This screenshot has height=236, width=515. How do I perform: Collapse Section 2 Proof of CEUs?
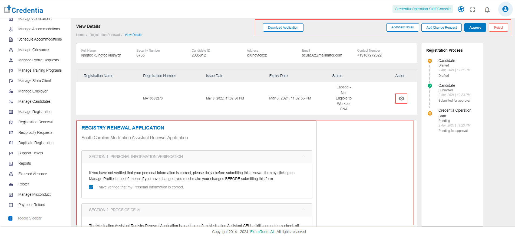tap(303, 210)
